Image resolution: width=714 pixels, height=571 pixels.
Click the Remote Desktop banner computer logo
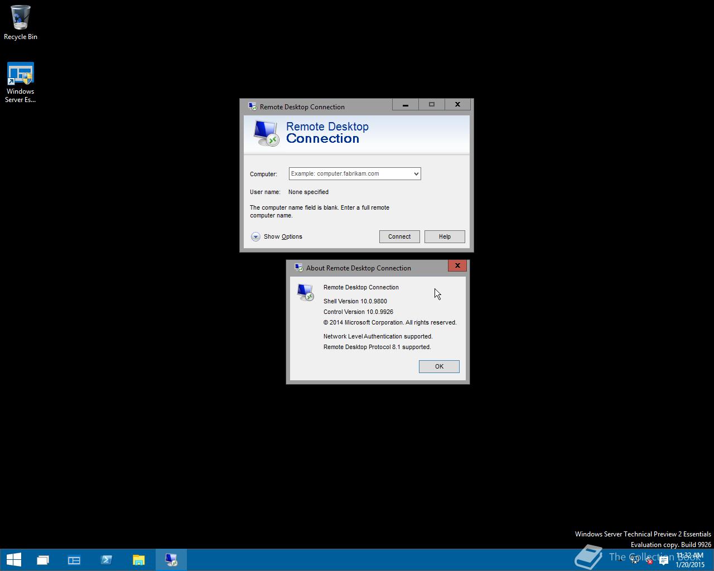coord(266,133)
